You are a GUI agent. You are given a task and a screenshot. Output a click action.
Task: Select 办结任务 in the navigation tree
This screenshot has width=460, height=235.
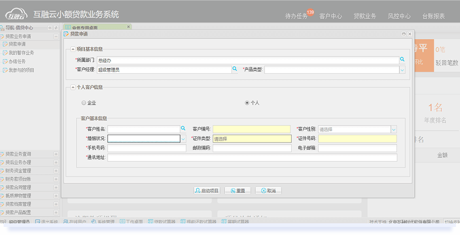coord(17,61)
